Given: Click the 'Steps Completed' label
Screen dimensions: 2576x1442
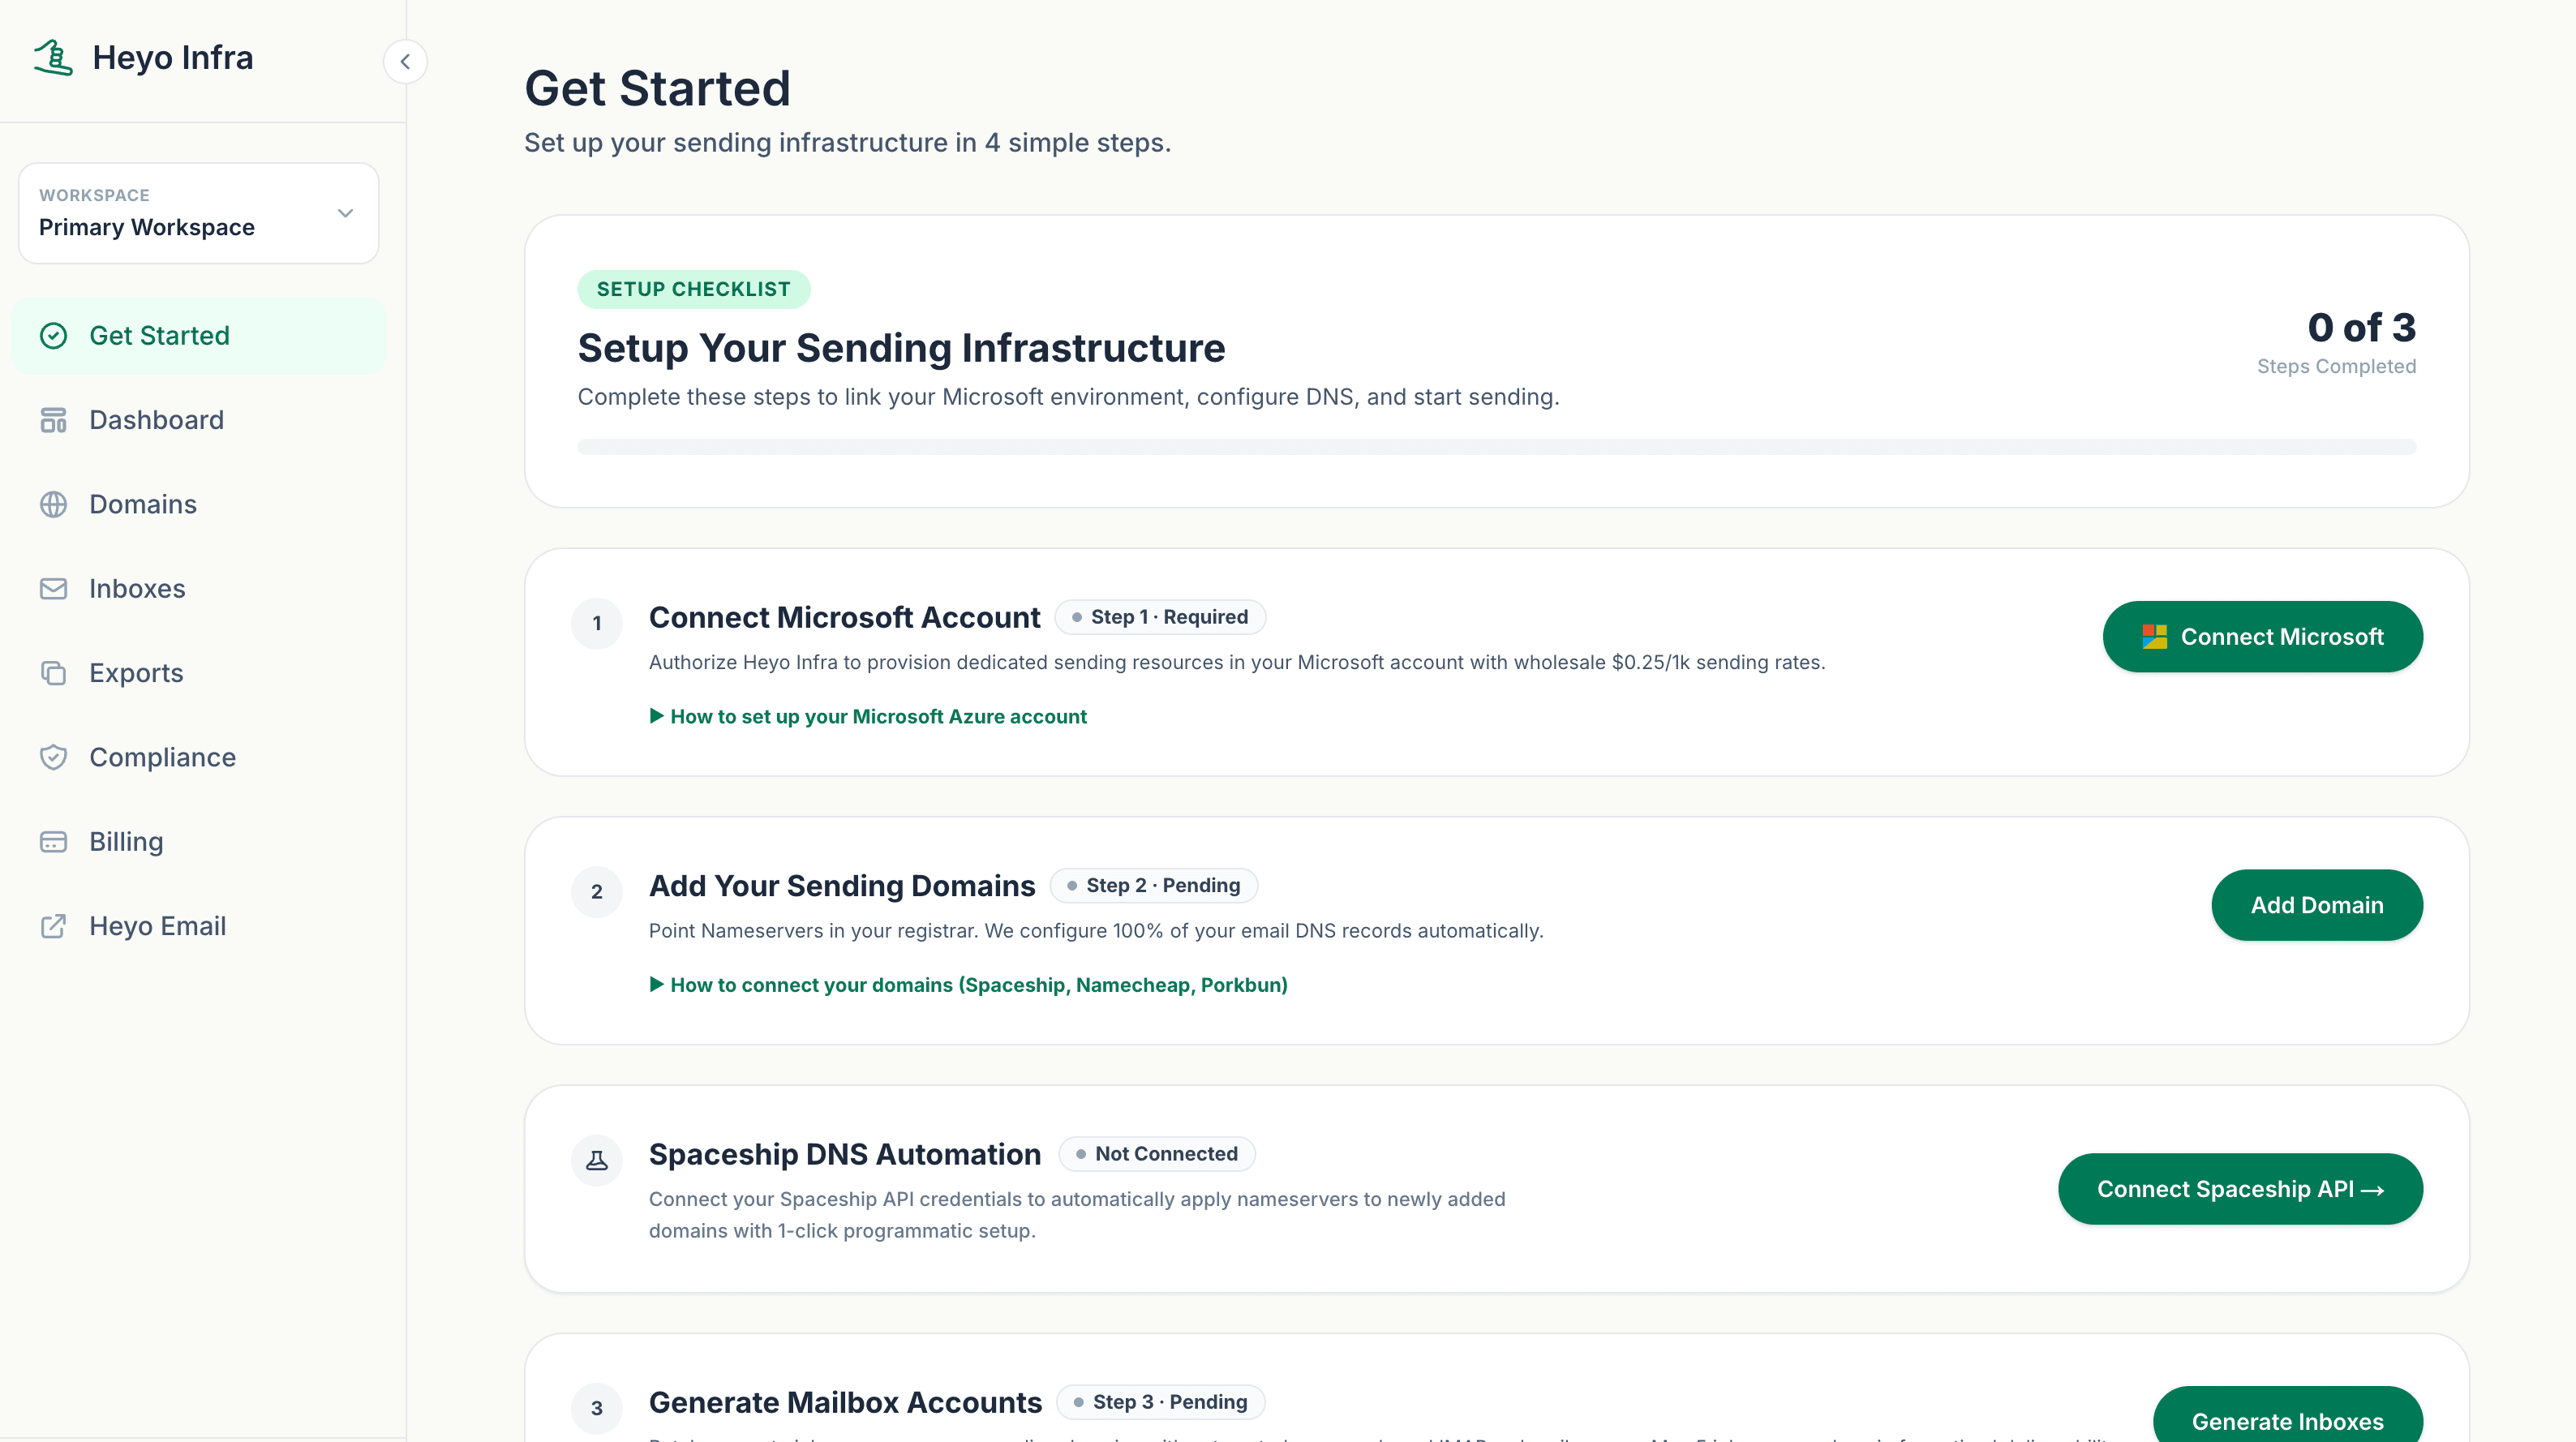Looking at the screenshot, I should pos(2337,367).
